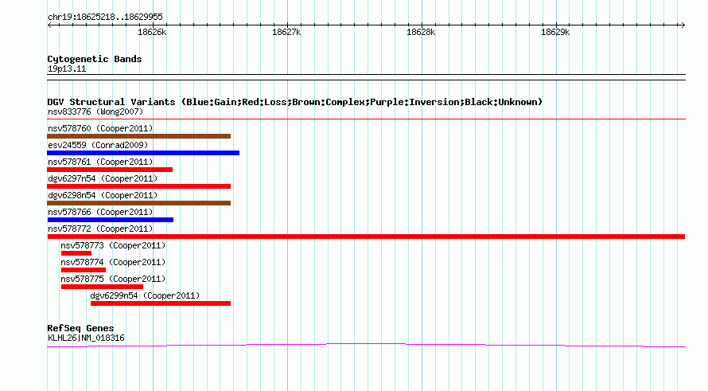
Task: Open dgv6299n54 (Cooper2011) variant label
Action: (145, 295)
